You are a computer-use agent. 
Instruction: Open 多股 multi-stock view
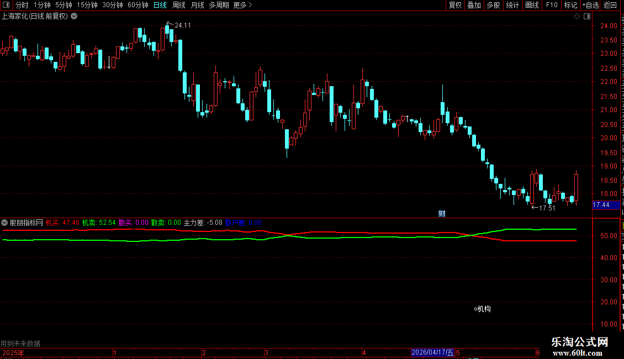pos(493,5)
